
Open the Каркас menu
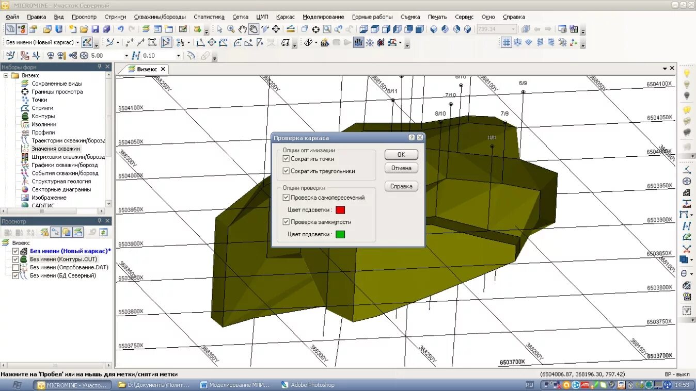pyautogui.click(x=286, y=17)
